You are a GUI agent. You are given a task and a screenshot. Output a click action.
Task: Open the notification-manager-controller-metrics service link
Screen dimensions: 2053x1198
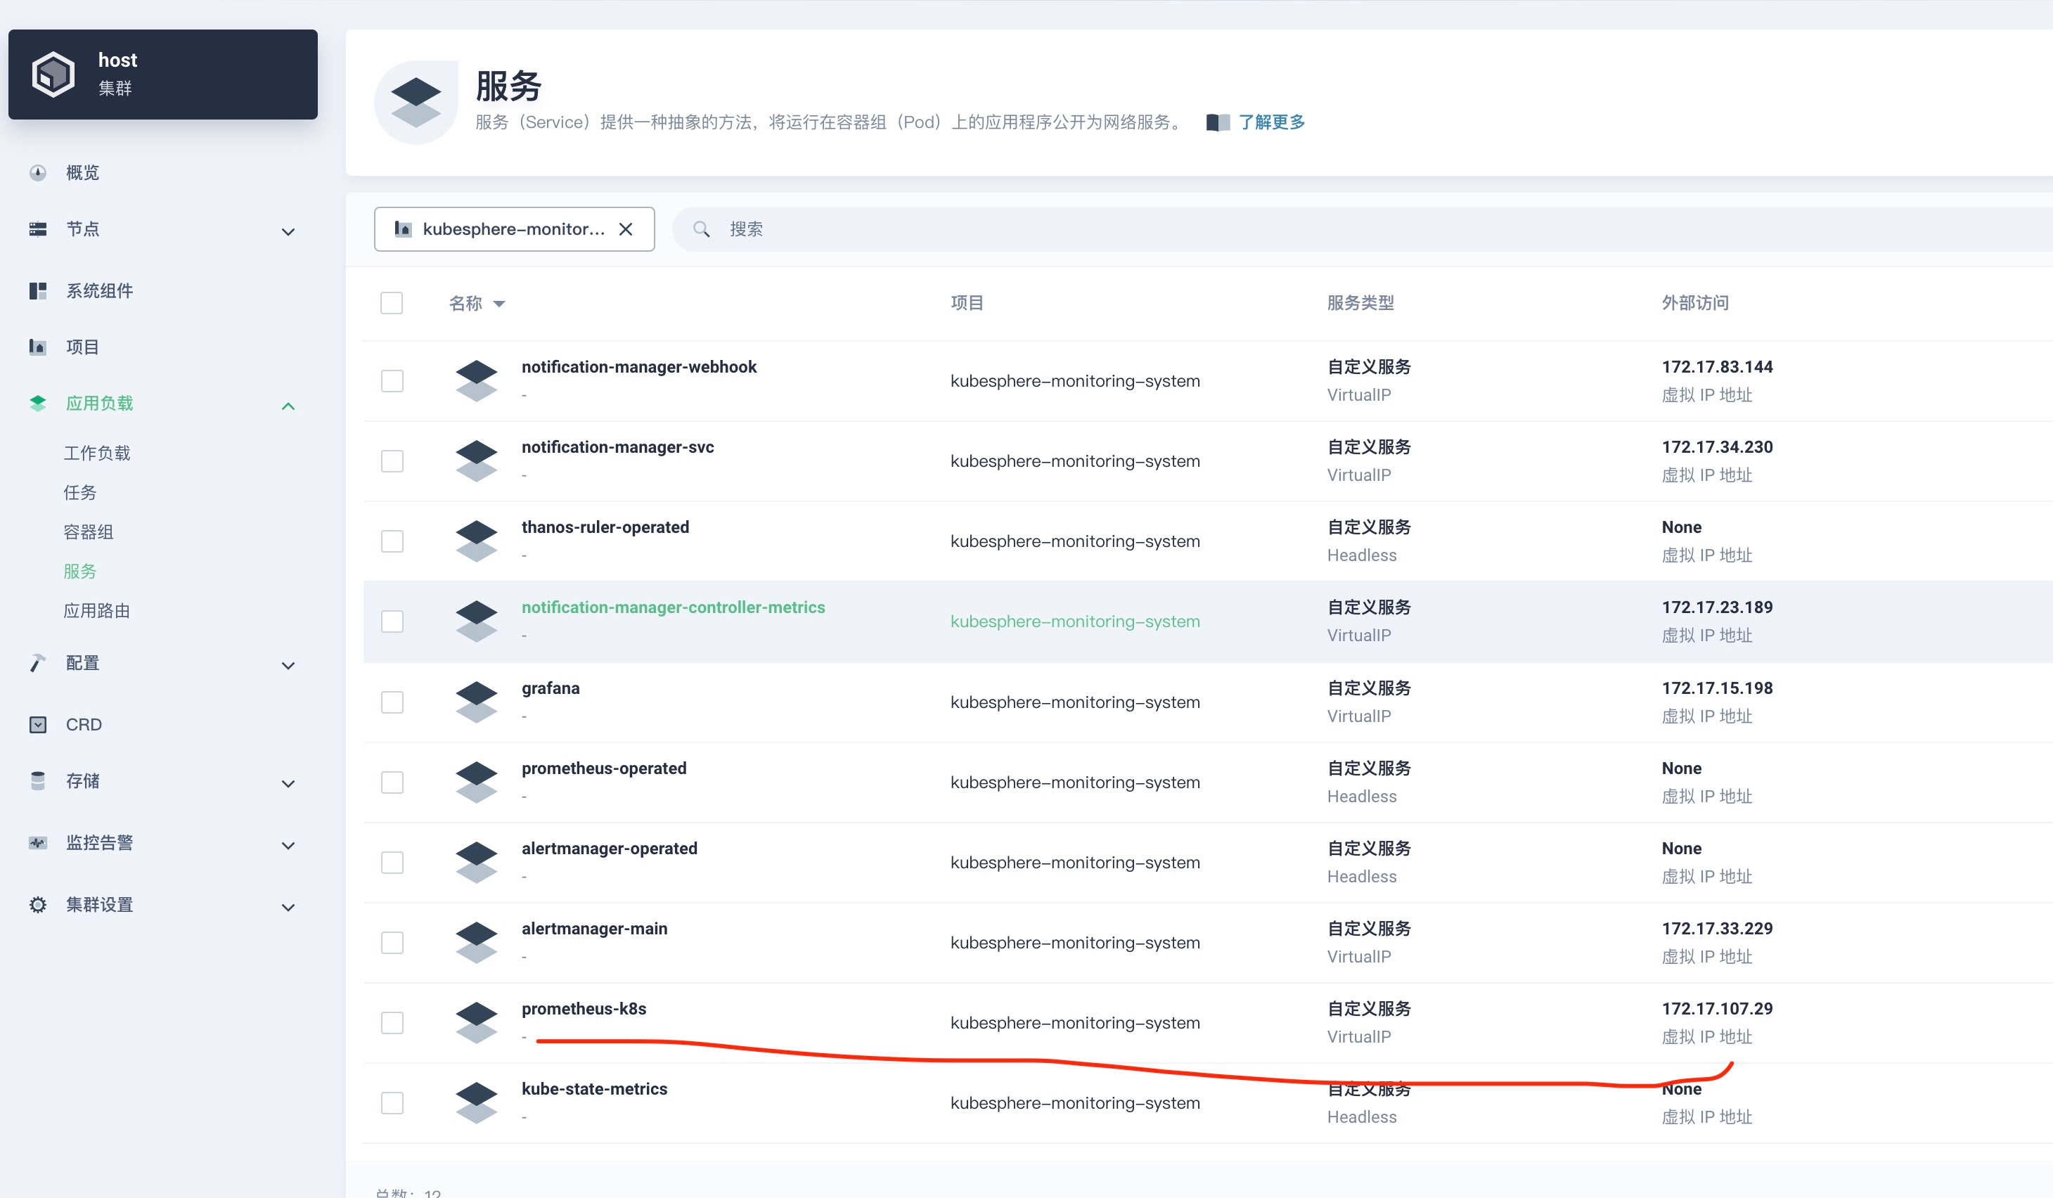coord(673,607)
